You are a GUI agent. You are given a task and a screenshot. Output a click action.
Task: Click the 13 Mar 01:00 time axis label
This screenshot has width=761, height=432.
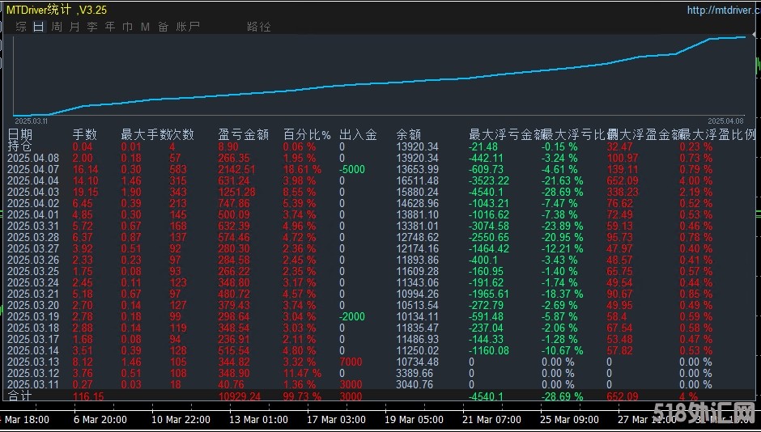[x=261, y=419]
